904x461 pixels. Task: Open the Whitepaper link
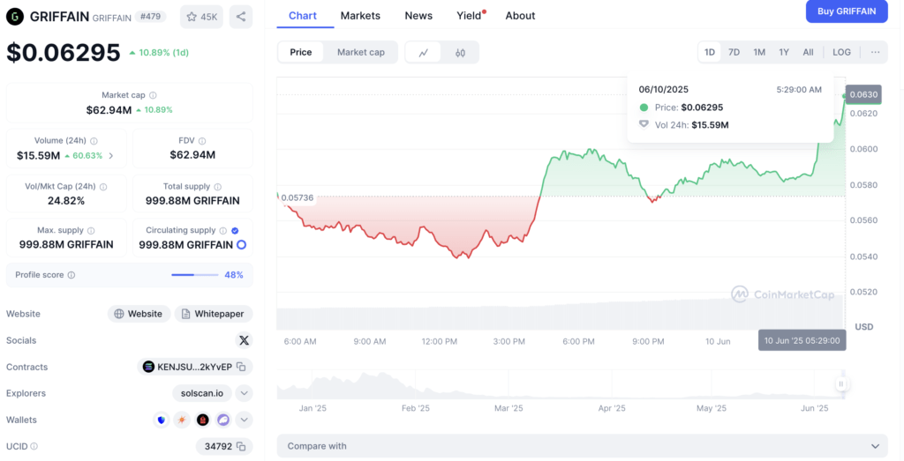[x=214, y=315]
